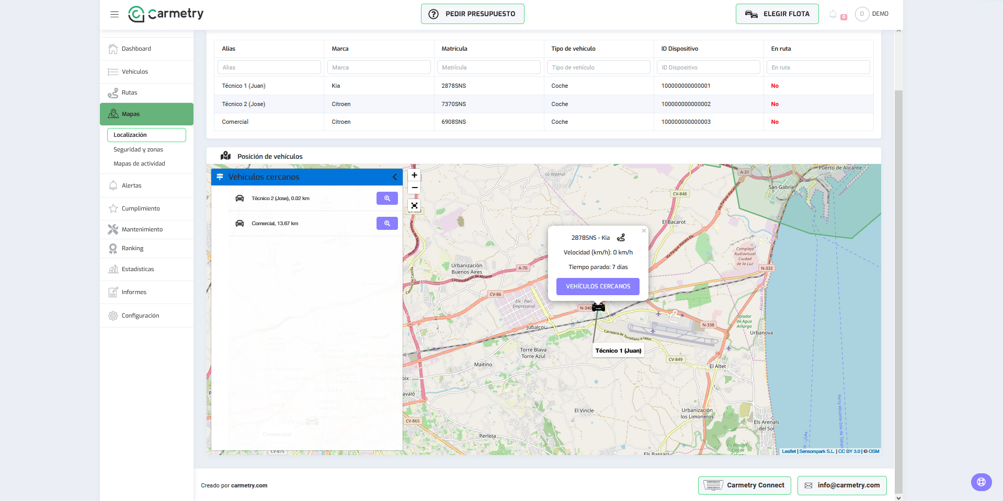Open the DEMO user avatar
This screenshot has height=501, width=1003.
coord(862,14)
